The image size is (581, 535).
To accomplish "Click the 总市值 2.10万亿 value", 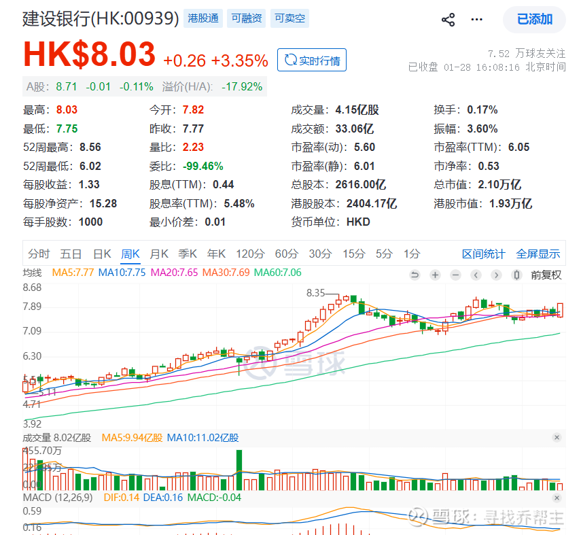I will 499,185.
